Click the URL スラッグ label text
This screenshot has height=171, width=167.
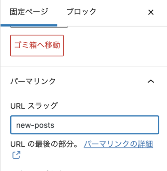(x=34, y=106)
